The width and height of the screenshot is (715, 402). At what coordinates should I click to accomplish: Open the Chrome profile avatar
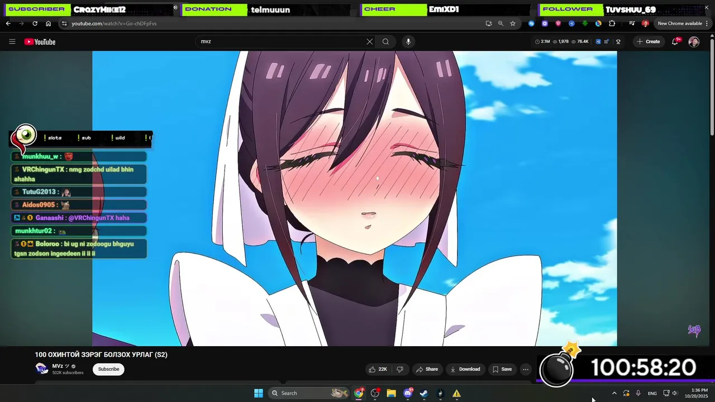[645, 23]
